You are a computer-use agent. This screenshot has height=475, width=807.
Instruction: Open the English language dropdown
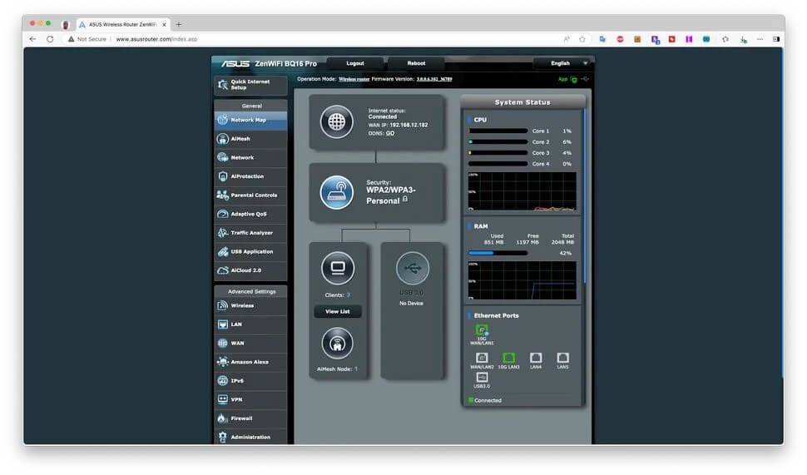[562, 63]
